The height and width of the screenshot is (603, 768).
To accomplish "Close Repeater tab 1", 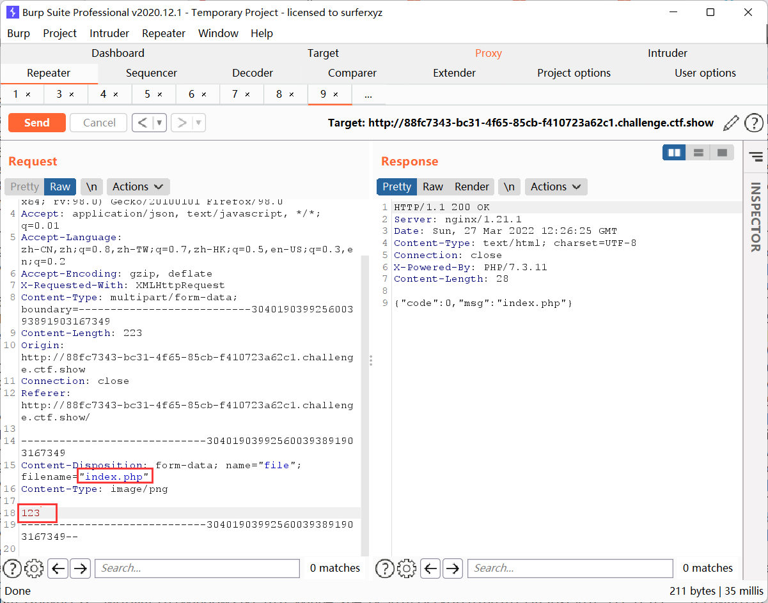I will click(x=28, y=95).
